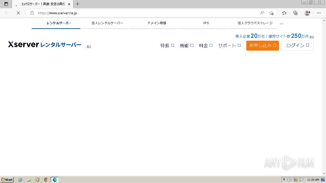326x183 pixels.
Task: Expand the 機能 menu
Action: [186, 45]
